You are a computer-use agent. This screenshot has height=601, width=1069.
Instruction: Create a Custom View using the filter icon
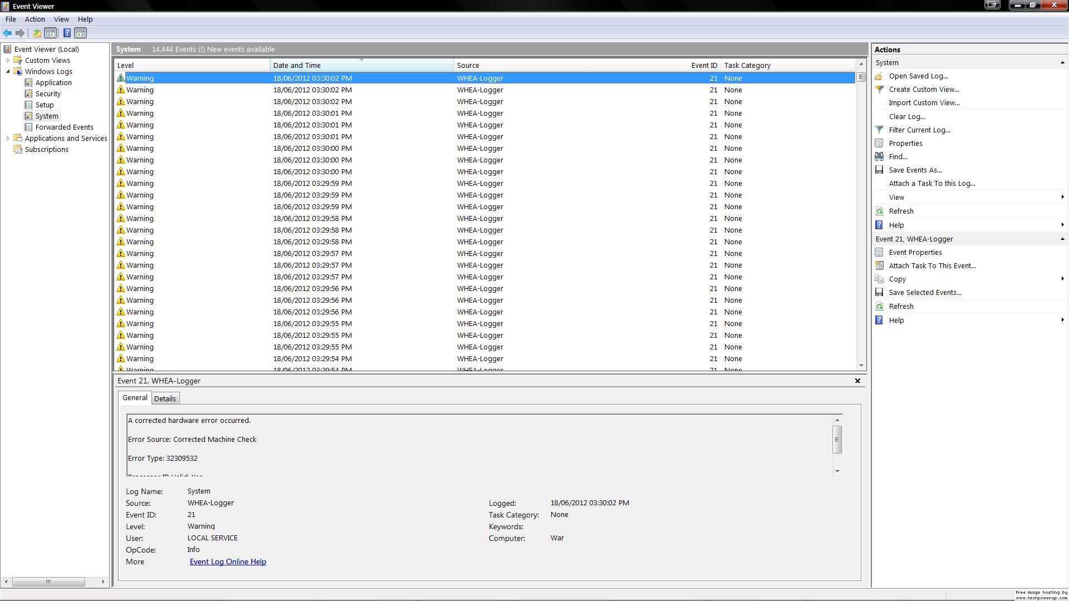[x=924, y=89]
